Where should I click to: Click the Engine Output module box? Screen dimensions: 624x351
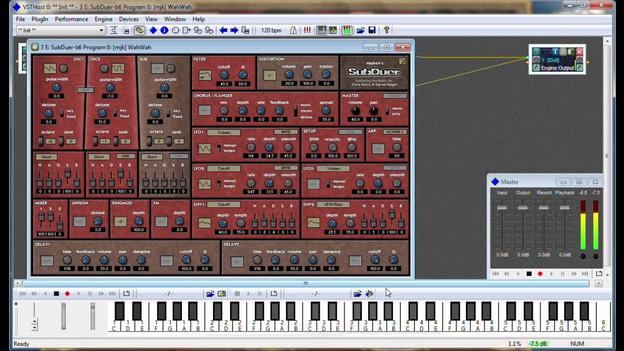tap(558, 60)
